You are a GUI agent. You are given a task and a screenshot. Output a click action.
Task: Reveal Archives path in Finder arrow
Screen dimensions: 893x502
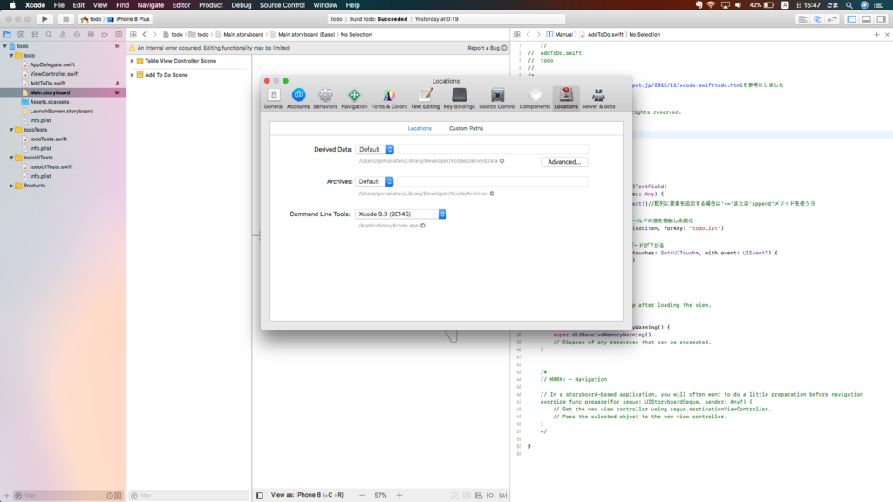(492, 193)
